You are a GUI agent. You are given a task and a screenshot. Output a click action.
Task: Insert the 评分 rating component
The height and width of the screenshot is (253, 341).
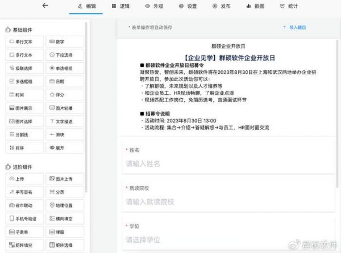pyautogui.click(x=65, y=95)
